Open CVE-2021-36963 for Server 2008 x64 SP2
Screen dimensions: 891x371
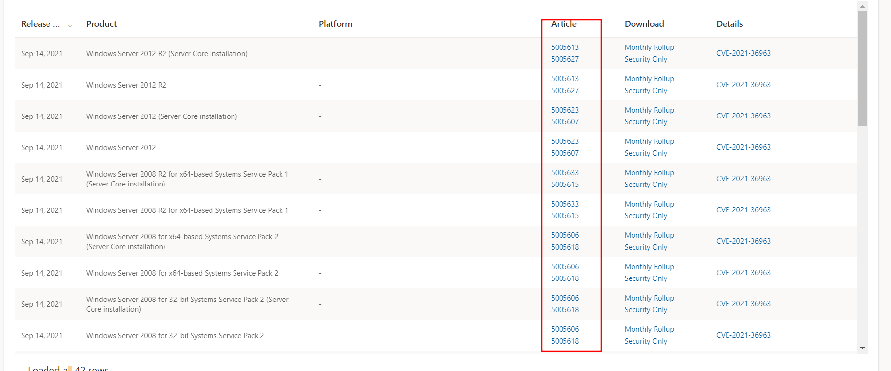pyautogui.click(x=743, y=273)
